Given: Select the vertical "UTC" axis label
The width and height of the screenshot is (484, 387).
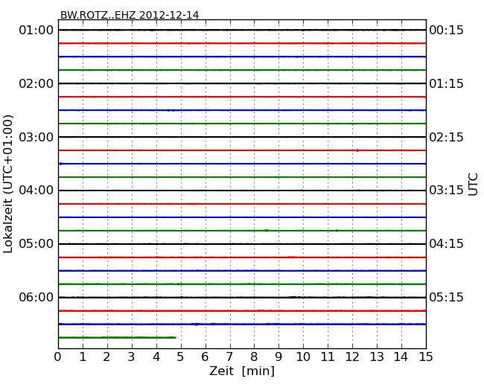Looking at the screenshot, I should (473, 185).
